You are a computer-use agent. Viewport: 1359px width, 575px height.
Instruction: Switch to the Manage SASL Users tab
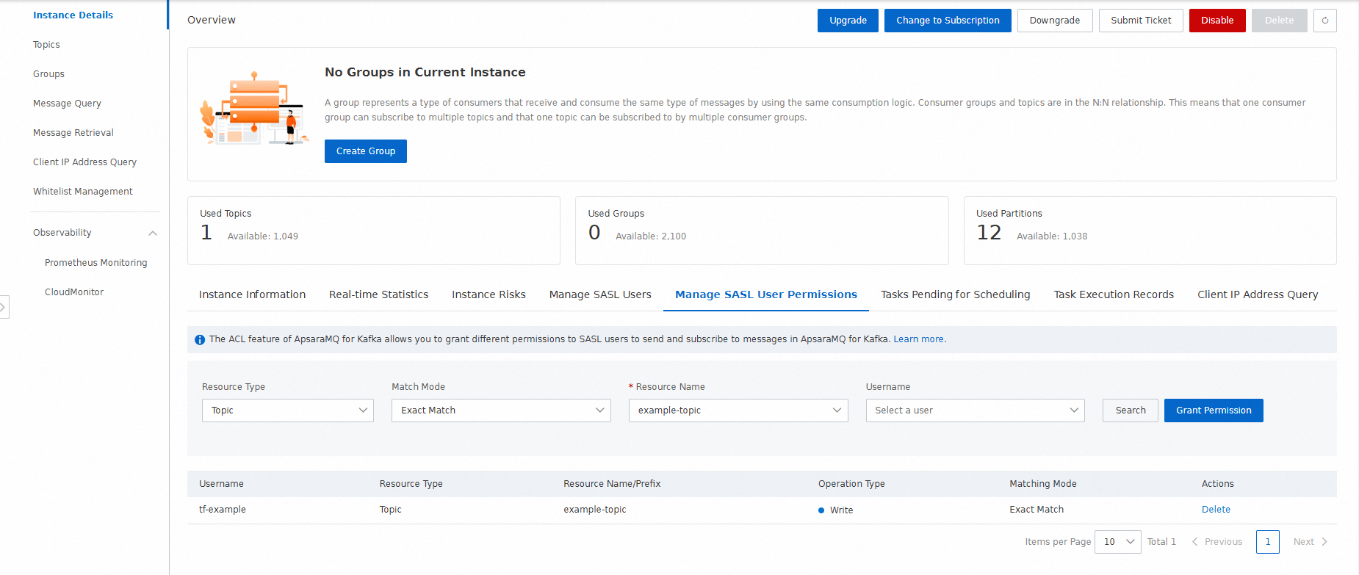pyautogui.click(x=600, y=294)
